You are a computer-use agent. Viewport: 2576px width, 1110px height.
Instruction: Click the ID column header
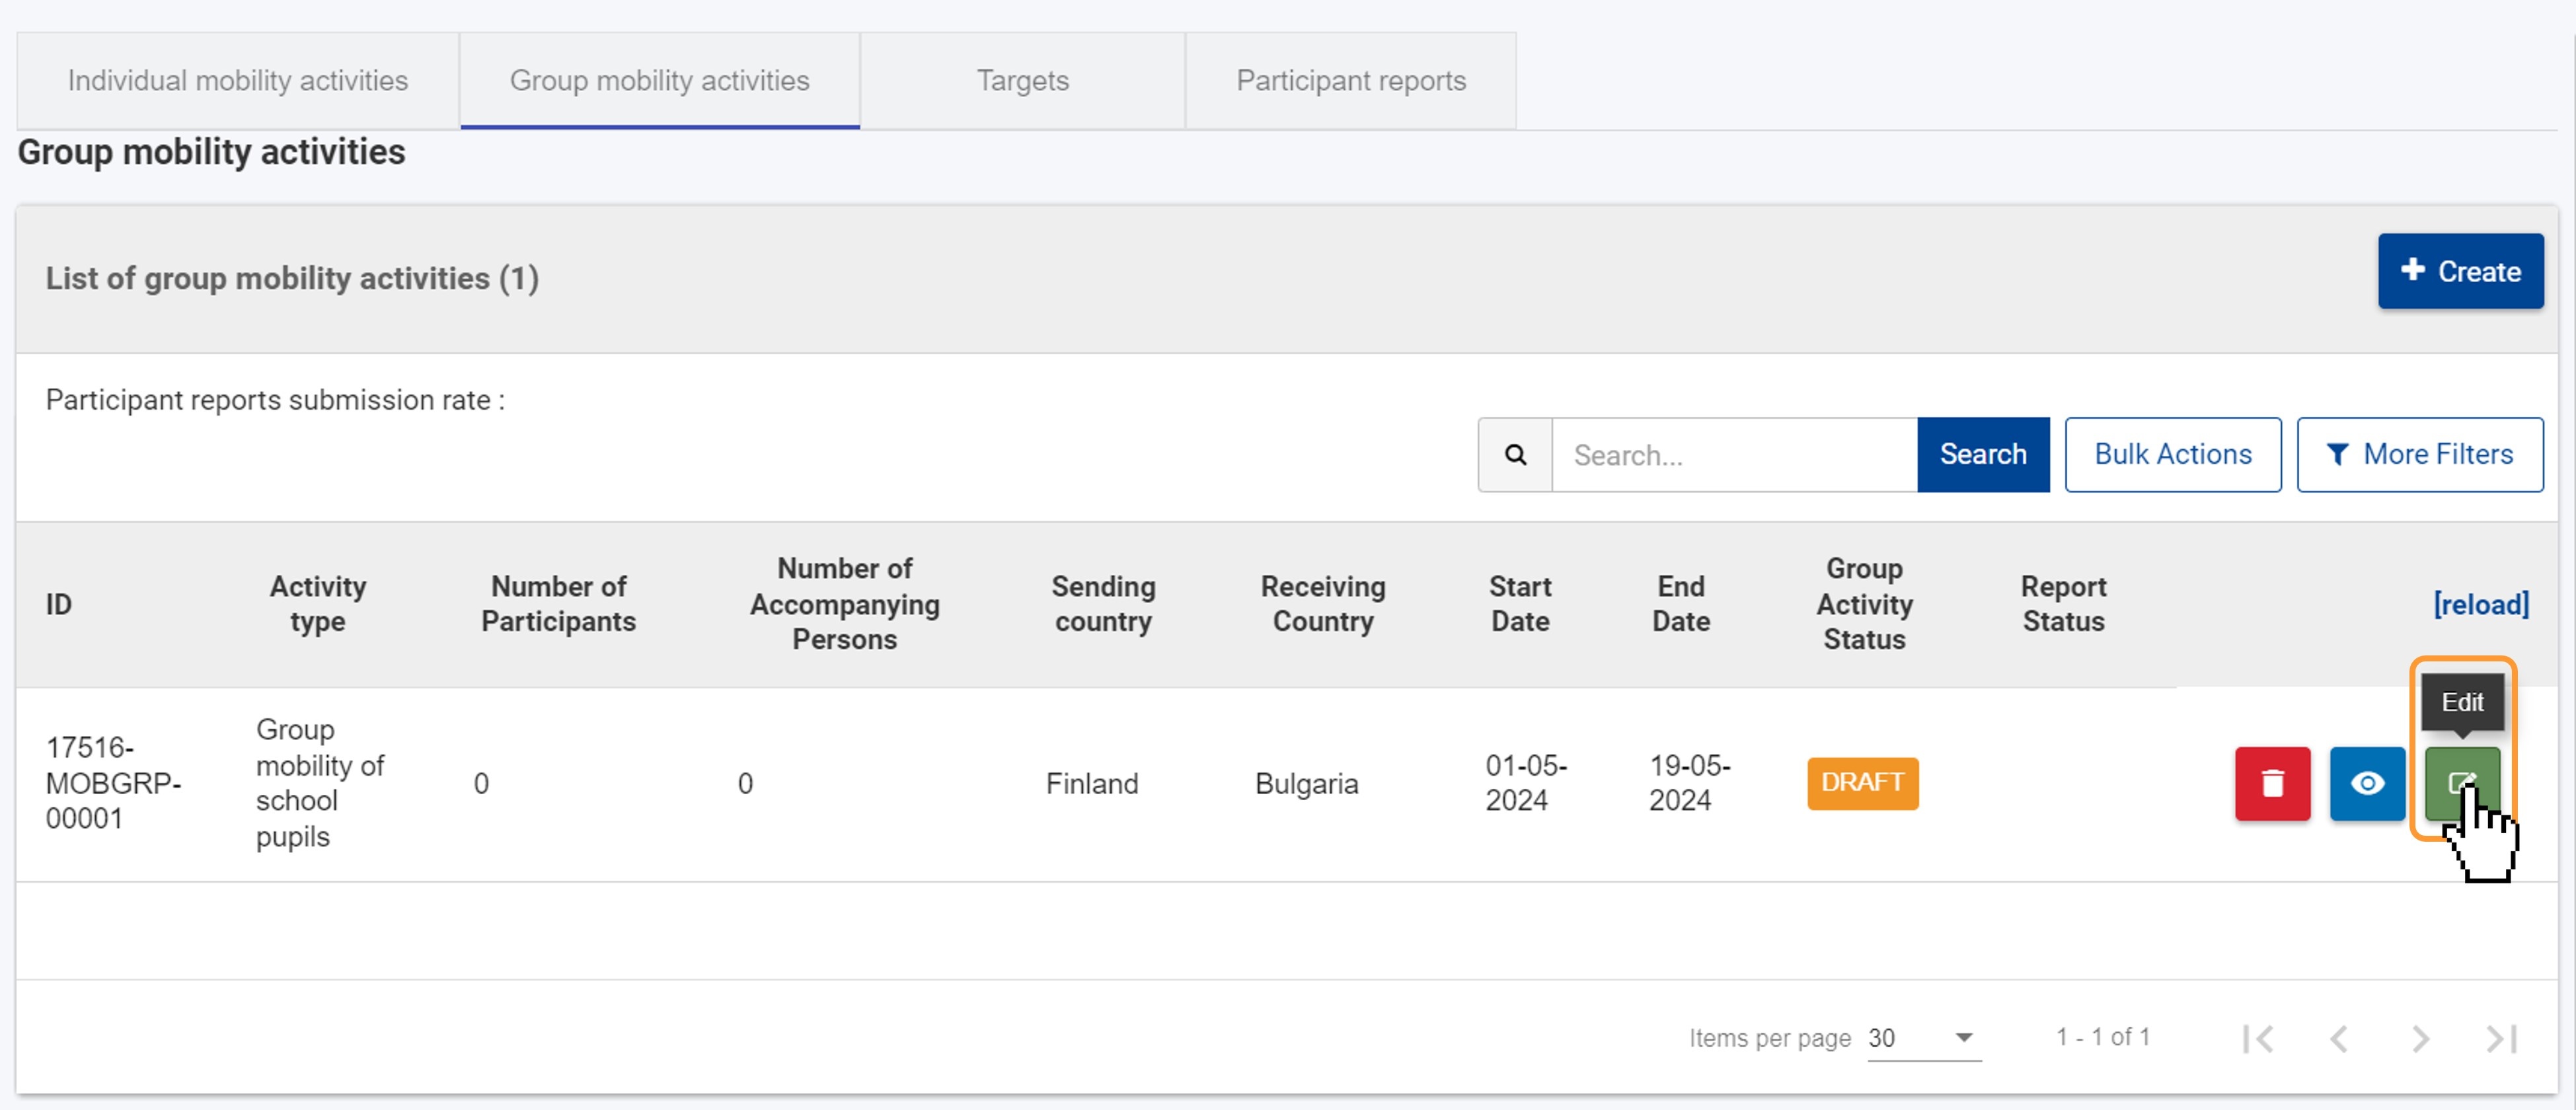[x=58, y=604]
